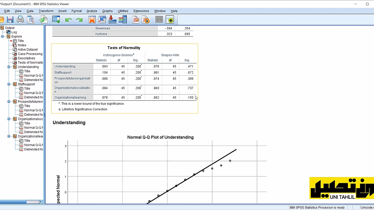Open the Analyze menu

point(91,11)
